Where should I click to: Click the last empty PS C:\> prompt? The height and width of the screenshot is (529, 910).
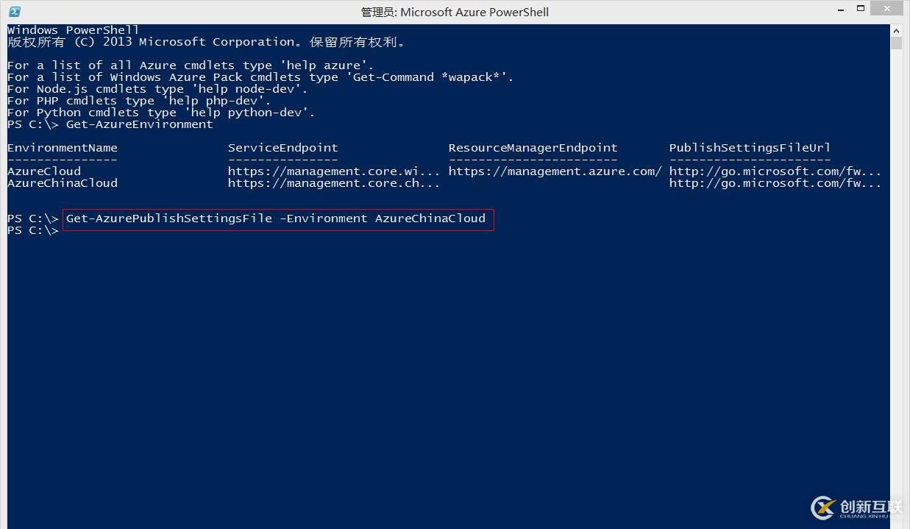click(x=33, y=230)
